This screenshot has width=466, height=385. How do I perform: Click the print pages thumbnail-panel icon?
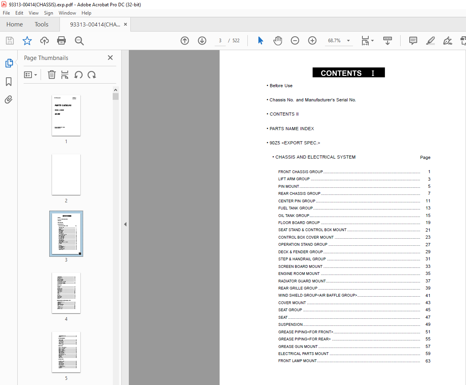click(65, 75)
